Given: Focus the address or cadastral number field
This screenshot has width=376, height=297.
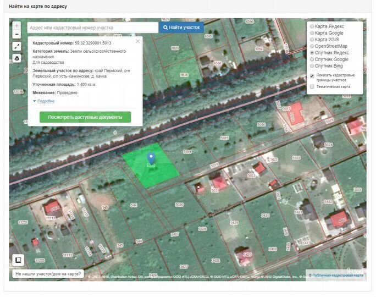Looking at the screenshot, I should click(x=92, y=28).
